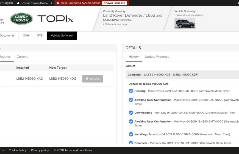Click the VIN SAJAA4BN2HCP06156 text

coord(117,20)
